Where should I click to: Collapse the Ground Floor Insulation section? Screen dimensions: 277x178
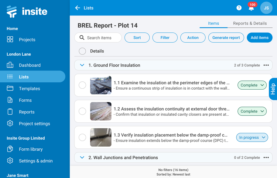(x=82, y=65)
